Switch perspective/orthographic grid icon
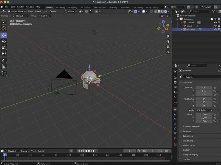This screenshot has width=221, height=165. click(x=168, y=52)
